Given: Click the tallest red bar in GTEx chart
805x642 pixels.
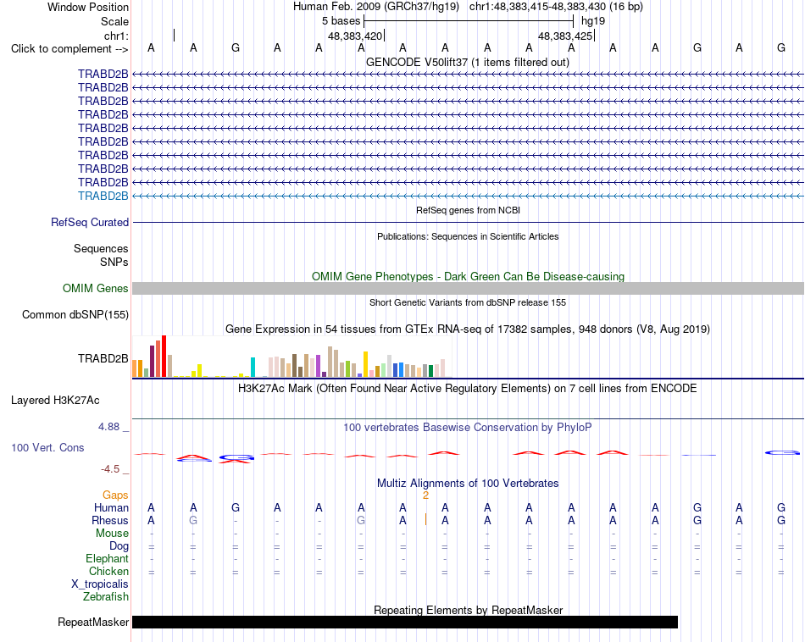Looking at the screenshot, I should [x=164, y=357].
